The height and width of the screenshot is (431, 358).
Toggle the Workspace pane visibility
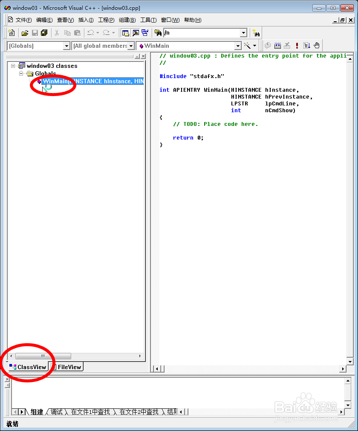coord(125,33)
